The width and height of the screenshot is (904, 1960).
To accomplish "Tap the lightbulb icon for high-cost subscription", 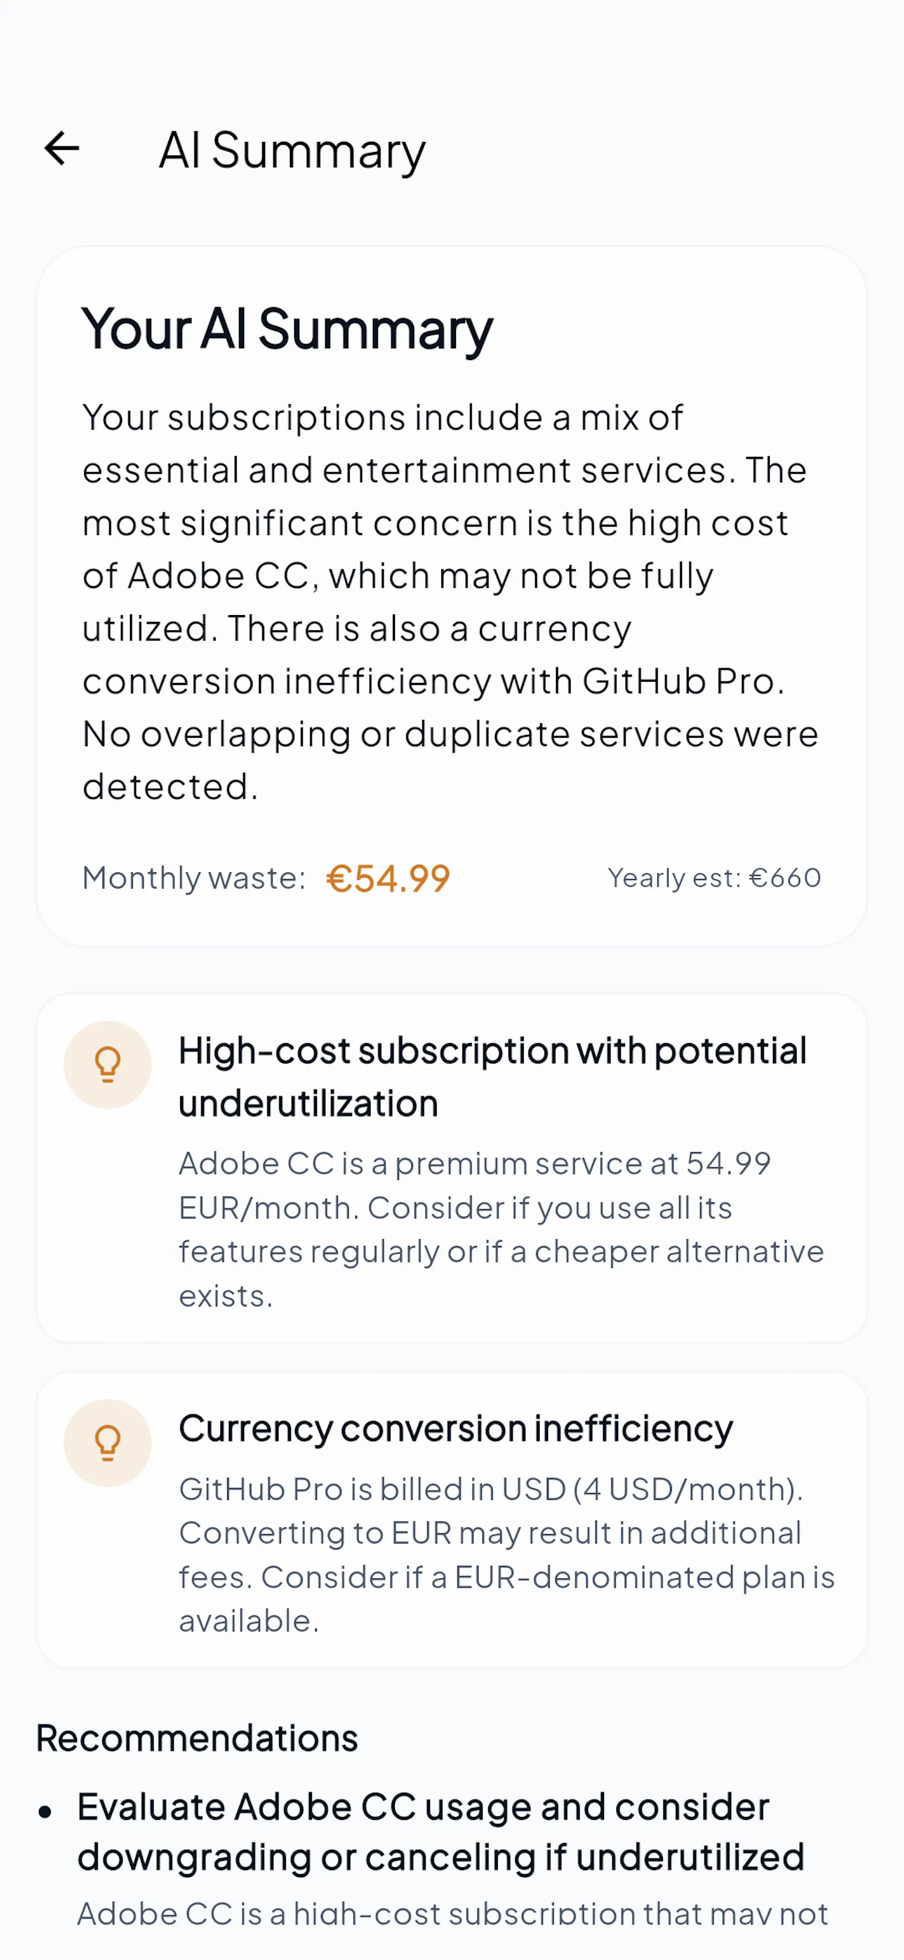I will [107, 1065].
